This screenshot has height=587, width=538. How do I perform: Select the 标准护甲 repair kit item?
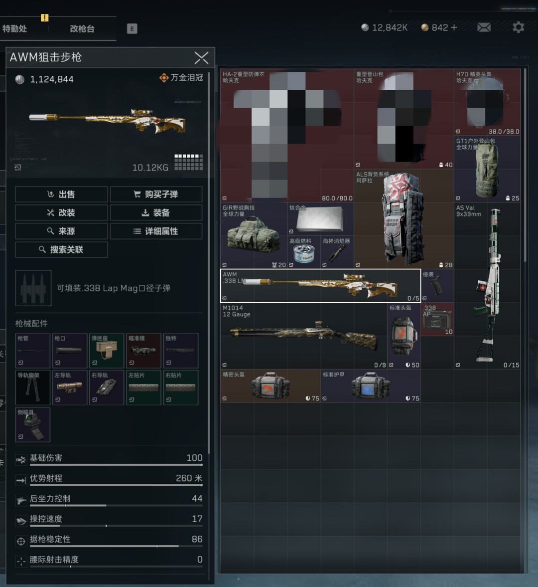tap(371, 386)
